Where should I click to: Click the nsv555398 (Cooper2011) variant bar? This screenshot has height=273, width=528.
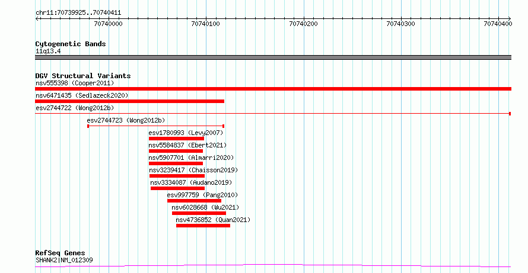[273, 89]
